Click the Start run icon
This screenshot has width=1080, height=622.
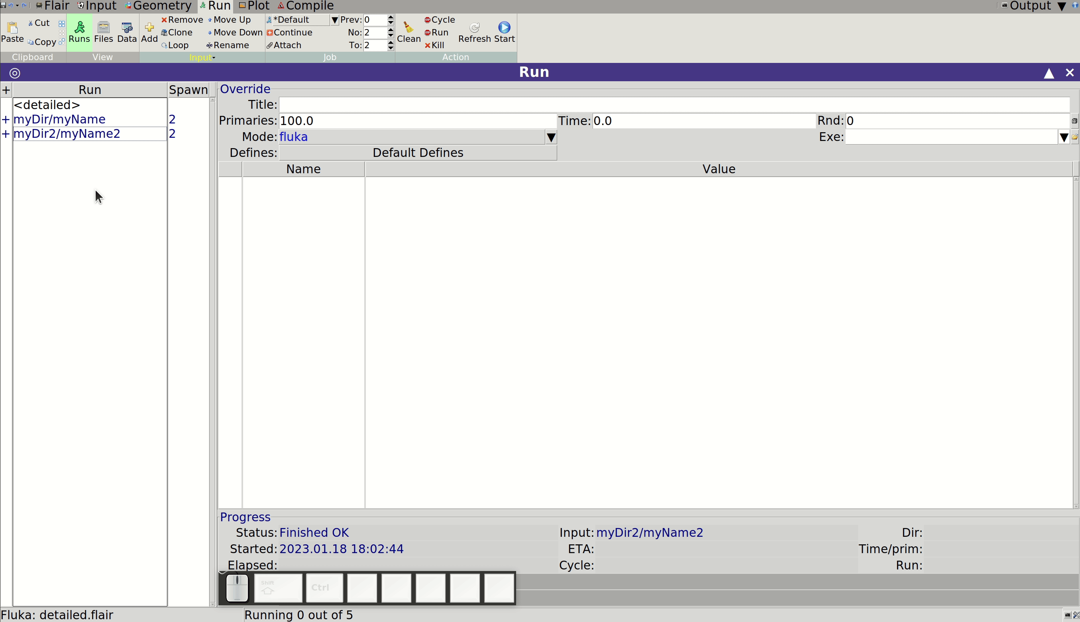(504, 27)
